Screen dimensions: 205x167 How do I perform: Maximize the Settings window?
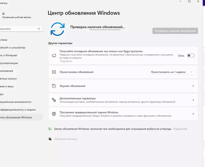point(189,2)
